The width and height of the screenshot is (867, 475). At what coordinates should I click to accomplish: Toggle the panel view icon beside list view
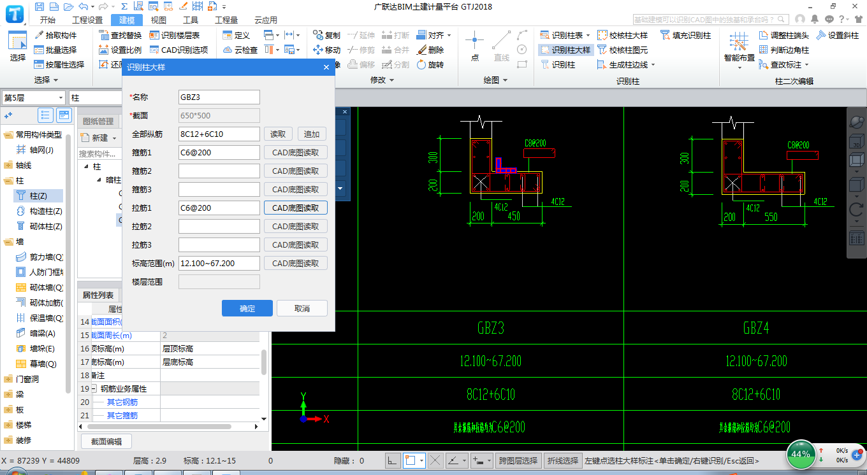pyautogui.click(x=64, y=115)
